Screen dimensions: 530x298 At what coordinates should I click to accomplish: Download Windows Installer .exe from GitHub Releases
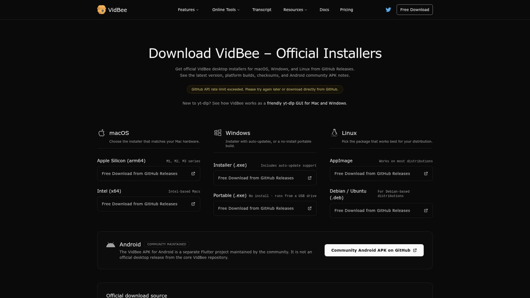[265, 178]
